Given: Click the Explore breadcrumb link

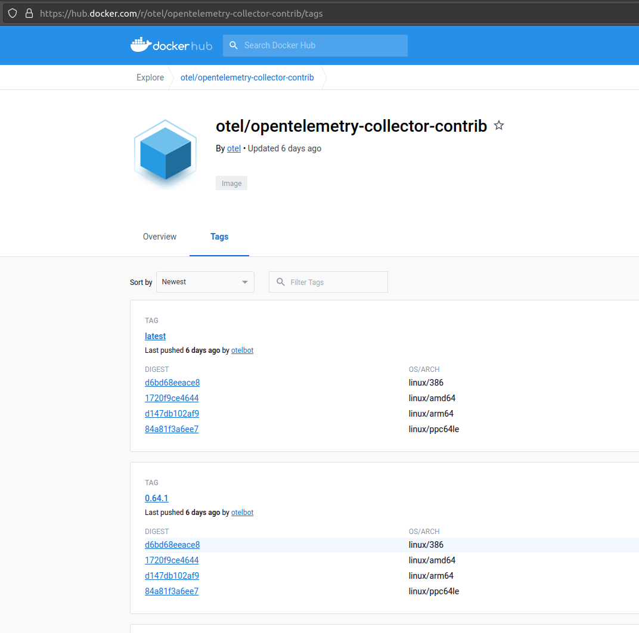Looking at the screenshot, I should tap(150, 77).
